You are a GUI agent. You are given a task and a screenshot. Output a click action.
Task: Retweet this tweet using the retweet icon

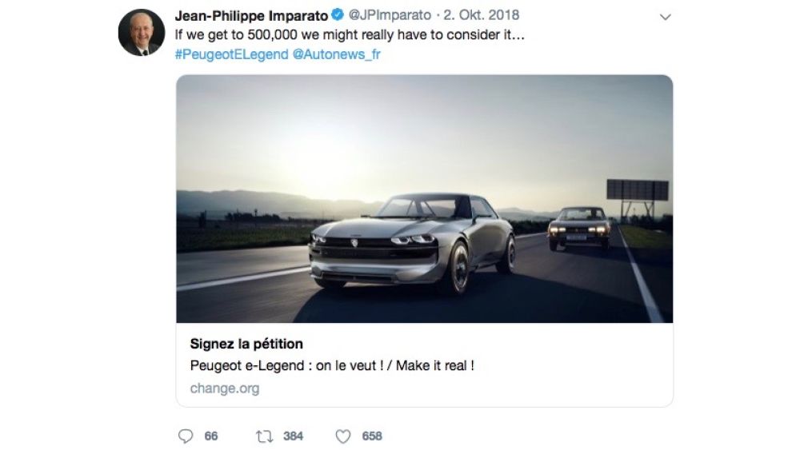tap(263, 436)
